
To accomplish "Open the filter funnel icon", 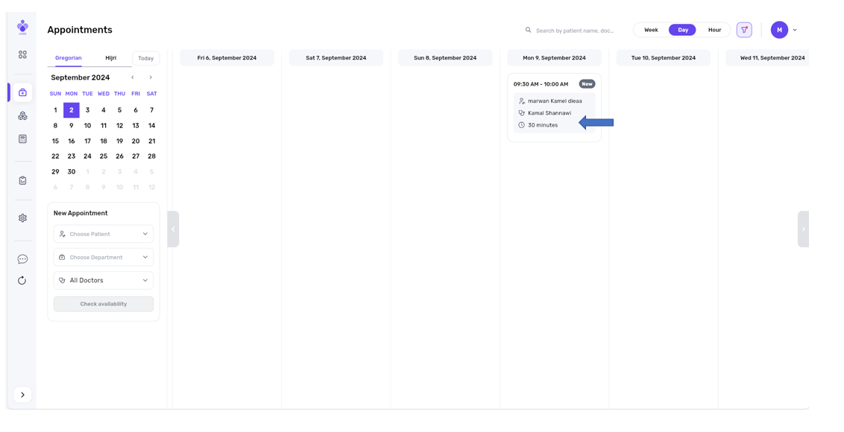I will (x=743, y=30).
